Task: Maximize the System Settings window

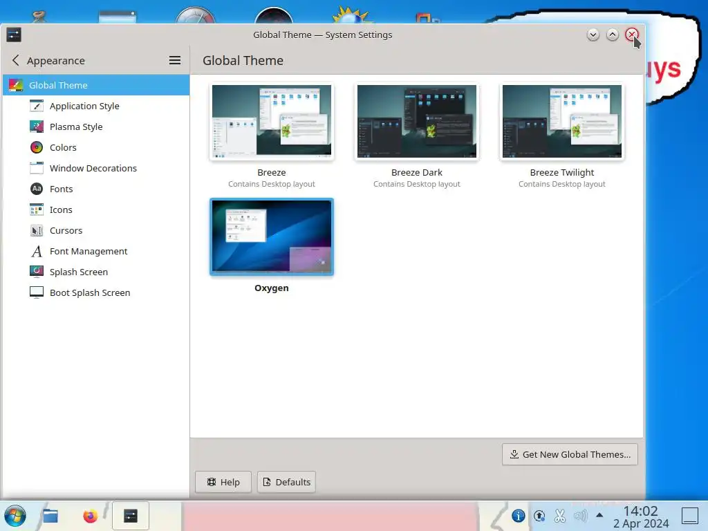Action: coord(613,35)
